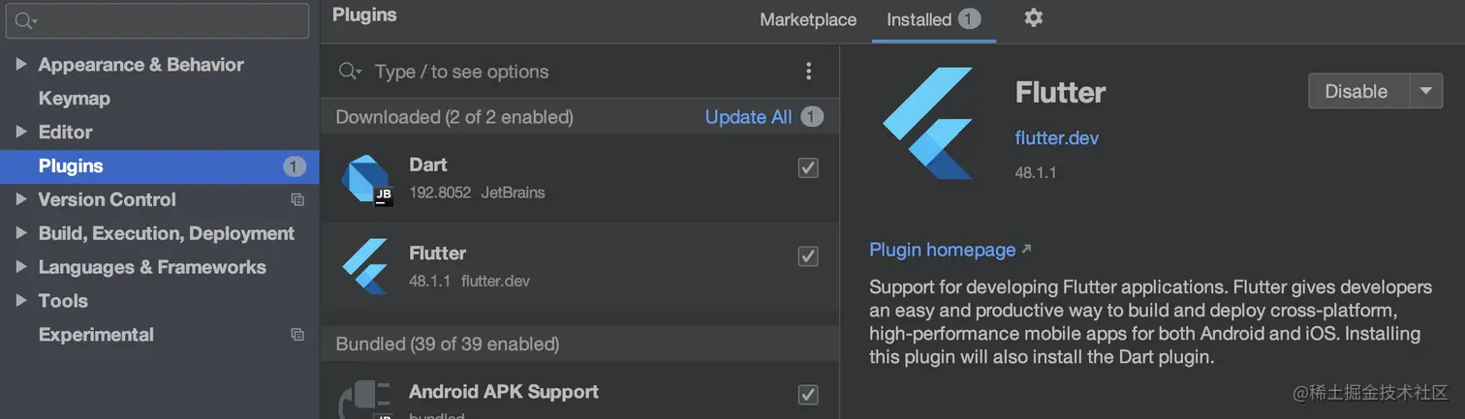Image resolution: width=1465 pixels, height=419 pixels.
Task: Open the dropdown arrow beside the Disable button
Action: click(x=1424, y=91)
